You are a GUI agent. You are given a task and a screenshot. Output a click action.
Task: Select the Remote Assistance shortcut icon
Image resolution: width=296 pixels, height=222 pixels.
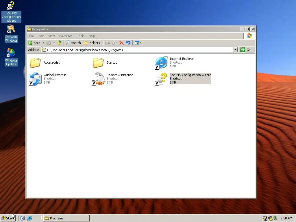click(98, 79)
